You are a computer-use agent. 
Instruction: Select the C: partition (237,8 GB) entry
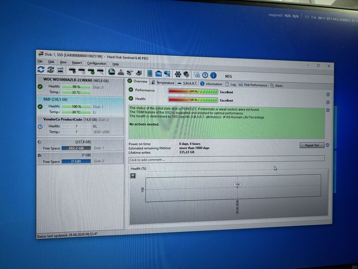tap(80, 145)
